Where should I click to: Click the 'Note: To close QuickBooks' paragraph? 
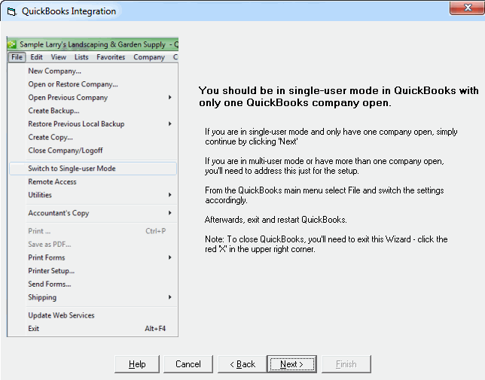326,244
